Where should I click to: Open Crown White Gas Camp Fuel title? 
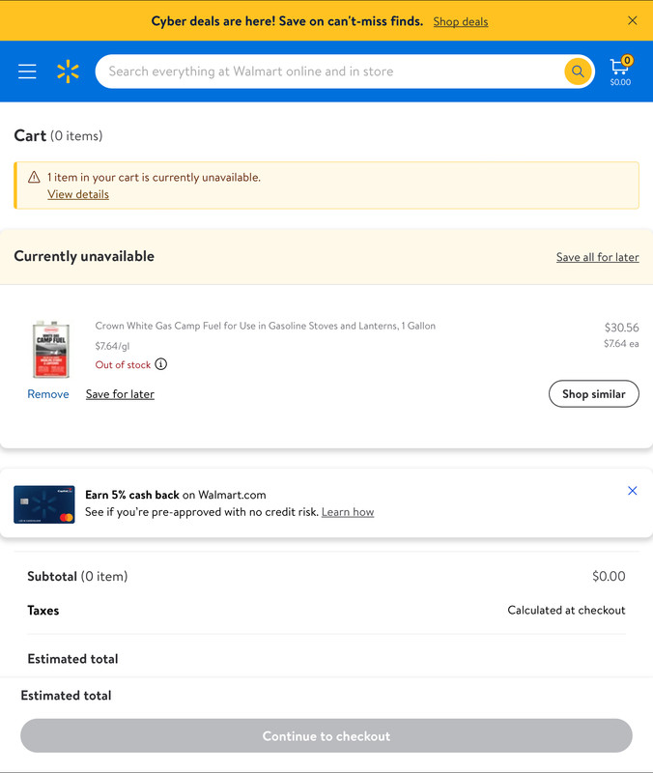click(x=265, y=326)
